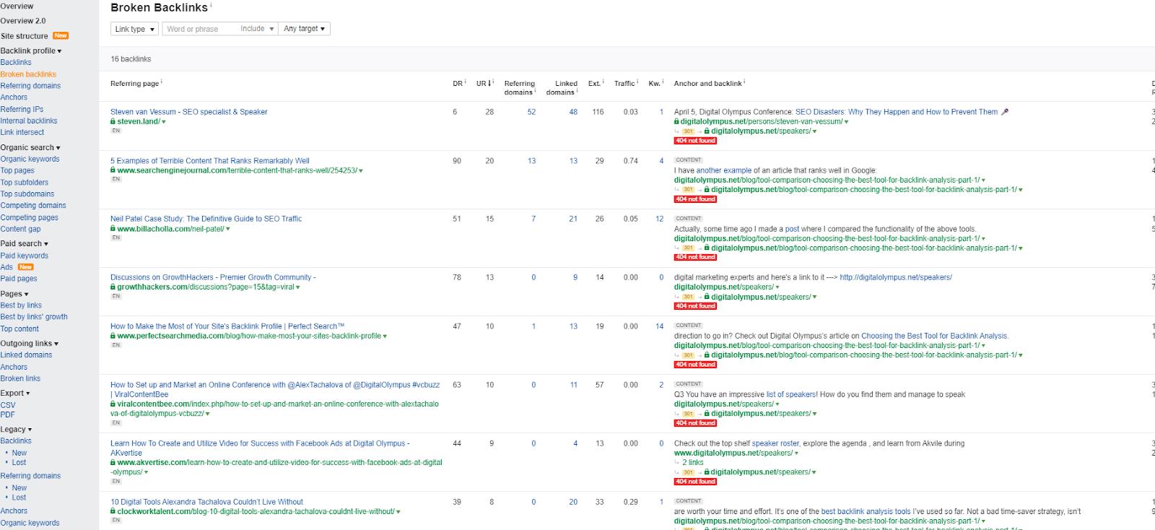Open How to Make the Most of Your Site's Backlink Profile
This screenshot has width=1155, height=530.
point(227,326)
